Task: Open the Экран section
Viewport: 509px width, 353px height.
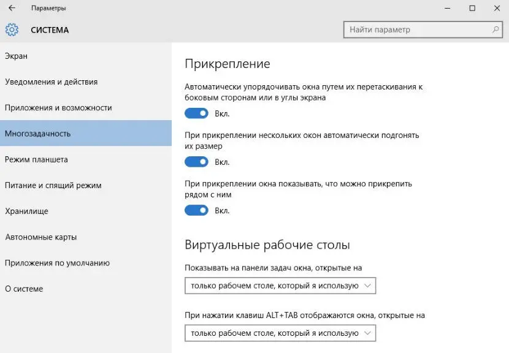Action: coord(86,56)
